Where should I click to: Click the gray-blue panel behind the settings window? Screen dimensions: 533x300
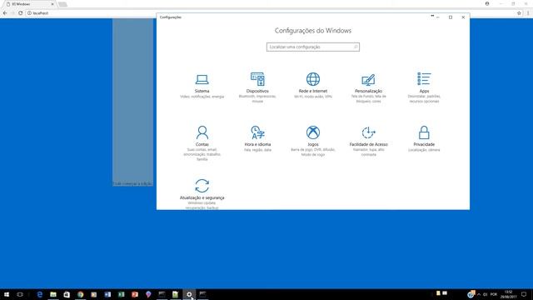click(133, 102)
